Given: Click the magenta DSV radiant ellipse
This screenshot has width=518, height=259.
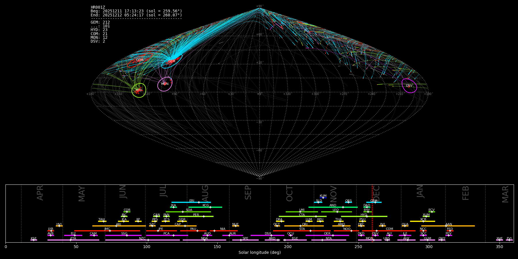Looking at the screenshot, I should (x=409, y=86).
